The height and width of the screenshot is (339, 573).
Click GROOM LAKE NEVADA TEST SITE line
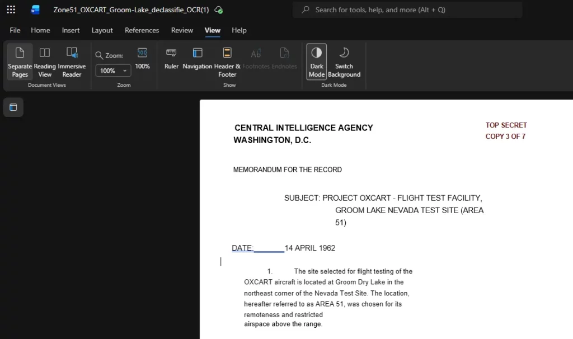pyautogui.click(x=409, y=210)
